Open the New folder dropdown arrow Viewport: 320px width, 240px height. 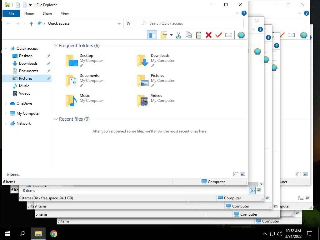pyautogui.click(x=171, y=35)
